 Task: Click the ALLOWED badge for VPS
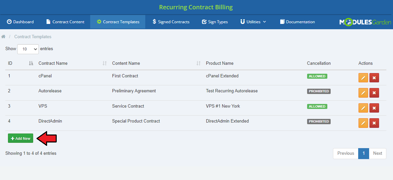[x=317, y=107]
